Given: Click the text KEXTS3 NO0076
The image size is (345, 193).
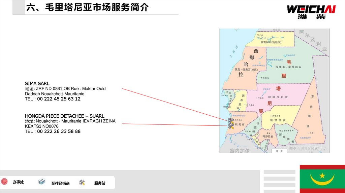Looking at the screenshot, I should pyautogui.click(x=41, y=126).
